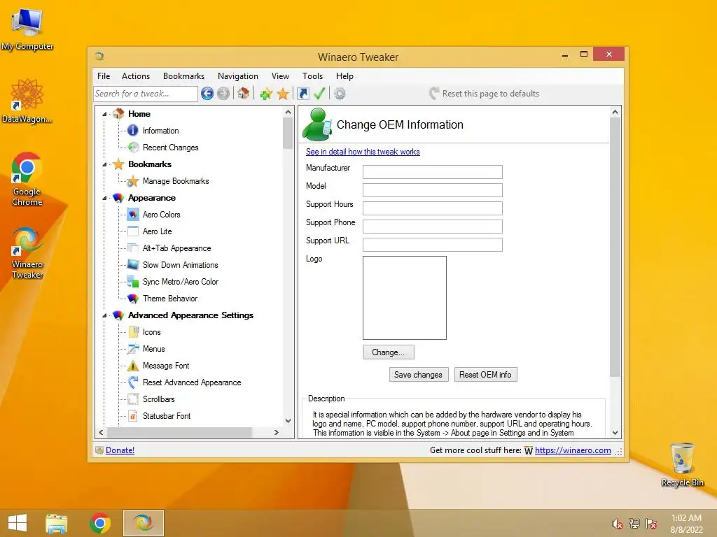Click the Recycle Bin desktop icon

click(682, 464)
